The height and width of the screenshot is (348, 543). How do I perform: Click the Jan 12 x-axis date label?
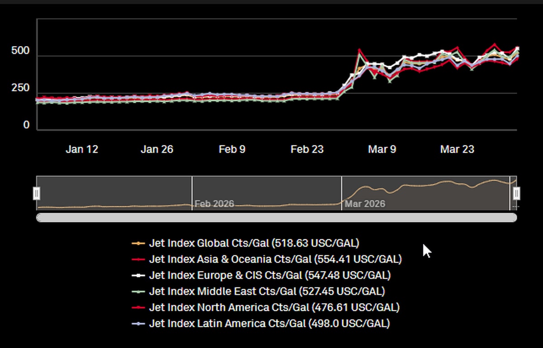pyautogui.click(x=82, y=149)
